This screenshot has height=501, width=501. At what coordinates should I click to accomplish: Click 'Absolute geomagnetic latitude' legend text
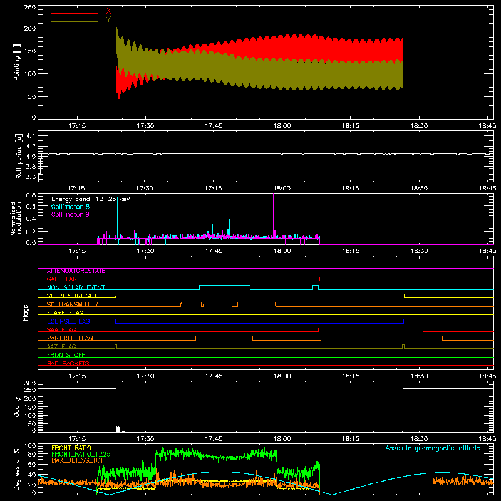click(433, 448)
